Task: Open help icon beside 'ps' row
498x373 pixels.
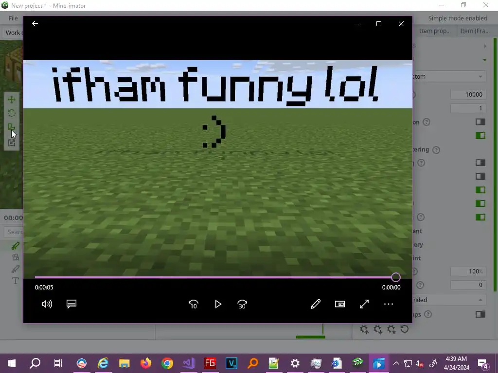Action: pos(428,314)
